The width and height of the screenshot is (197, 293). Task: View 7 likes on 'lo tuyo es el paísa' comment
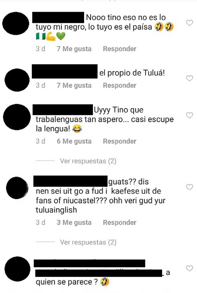coord(74,49)
